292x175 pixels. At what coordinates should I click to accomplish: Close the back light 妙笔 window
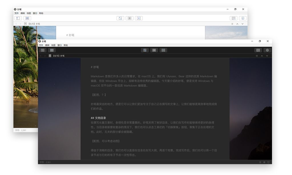243,9
